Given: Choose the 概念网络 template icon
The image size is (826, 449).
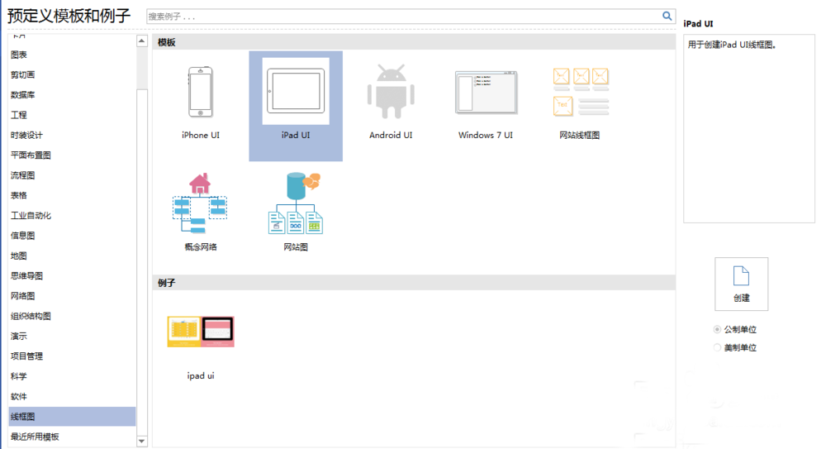Looking at the screenshot, I should coord(200,203).
